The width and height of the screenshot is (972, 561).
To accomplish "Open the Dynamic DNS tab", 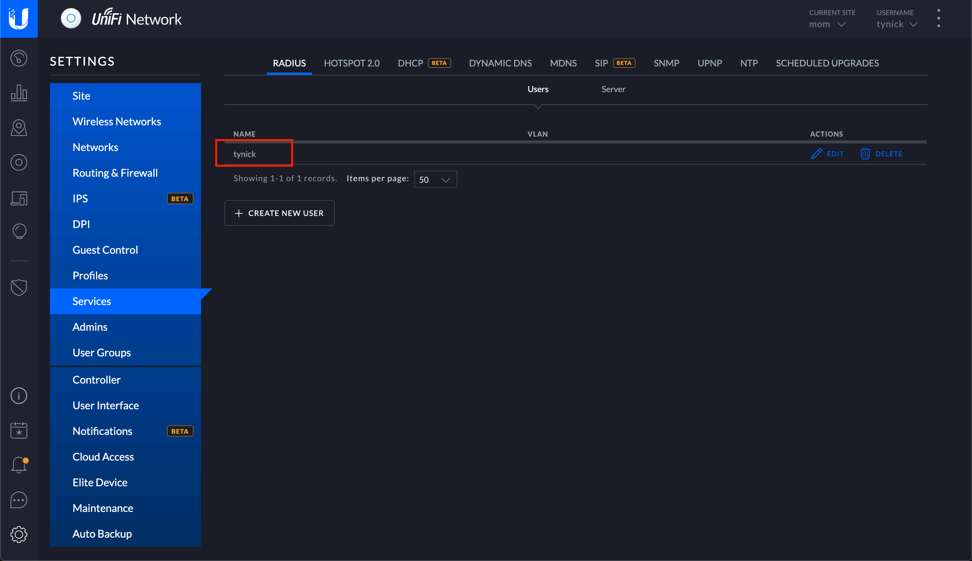I will (501, 62).
